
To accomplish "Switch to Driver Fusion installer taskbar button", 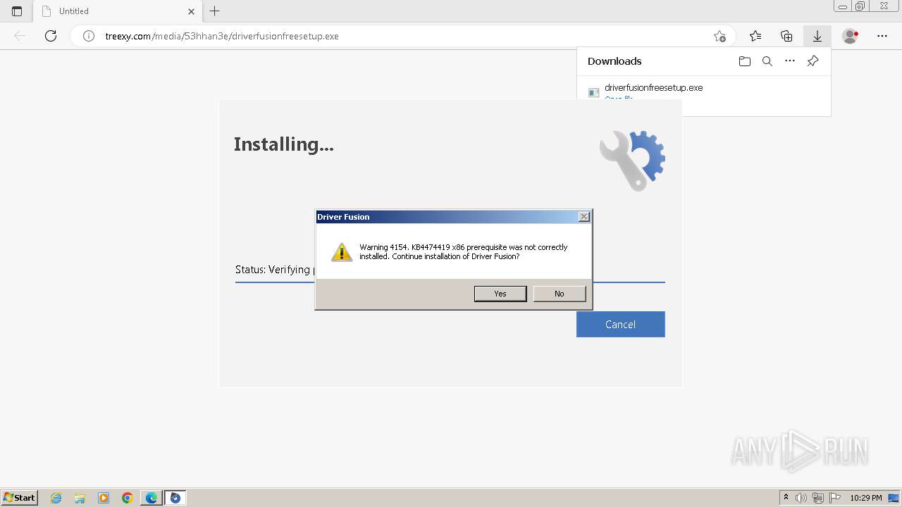I will 175,498.
